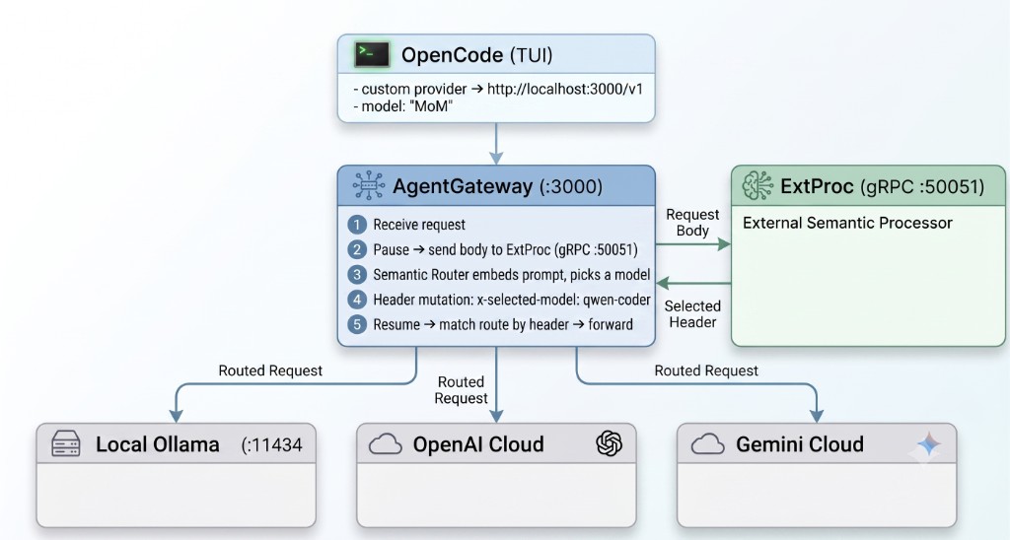Select the custom provider localhost:3000/v1 line

498,89
